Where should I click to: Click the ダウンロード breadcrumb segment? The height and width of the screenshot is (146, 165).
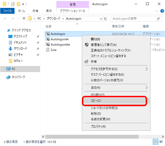(54, 19)
